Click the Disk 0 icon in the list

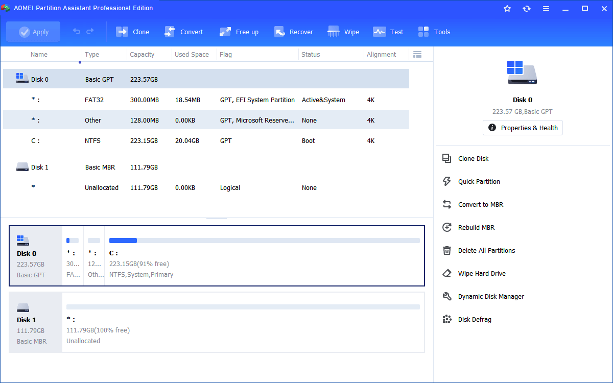[x=22, y=78]
